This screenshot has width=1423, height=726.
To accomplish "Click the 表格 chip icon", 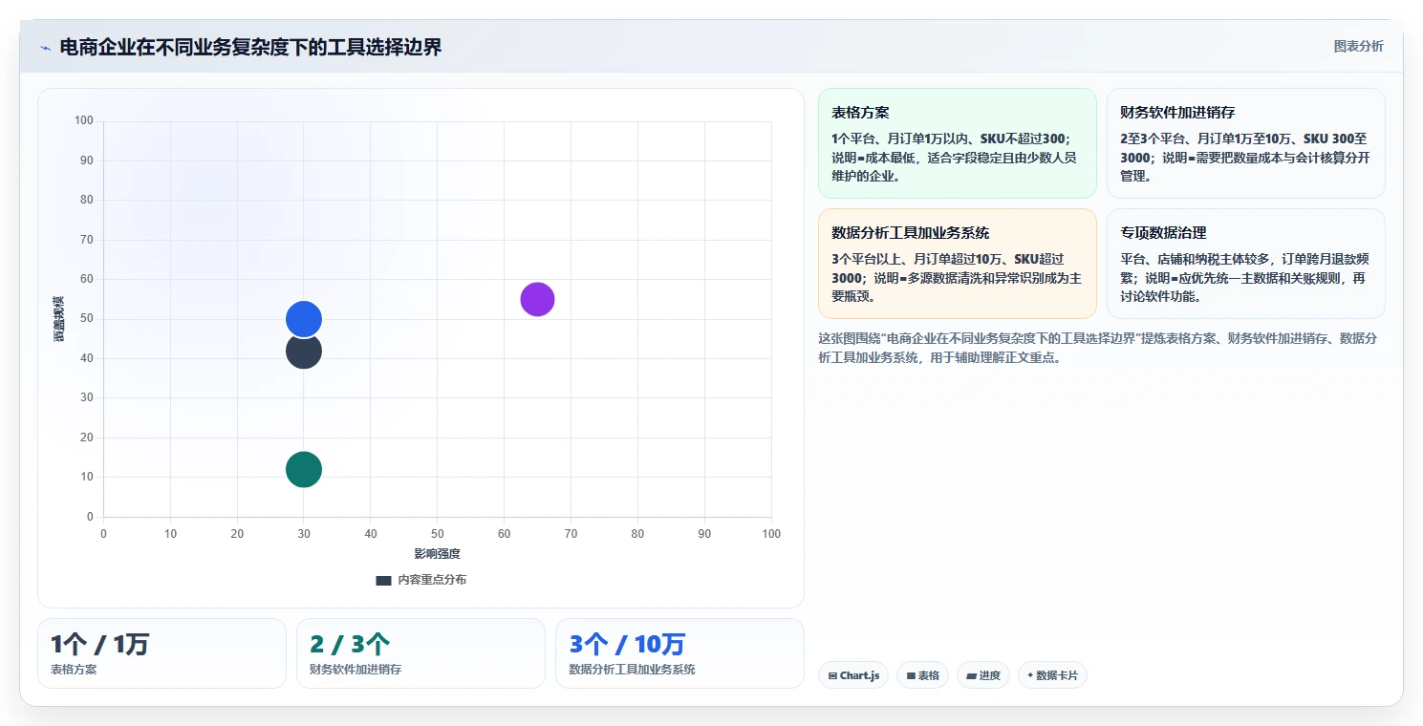I will (x=911, y=675).
